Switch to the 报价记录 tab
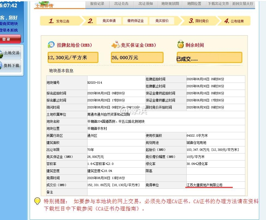This screenshot has width=266, height=220. click(97, 4)
